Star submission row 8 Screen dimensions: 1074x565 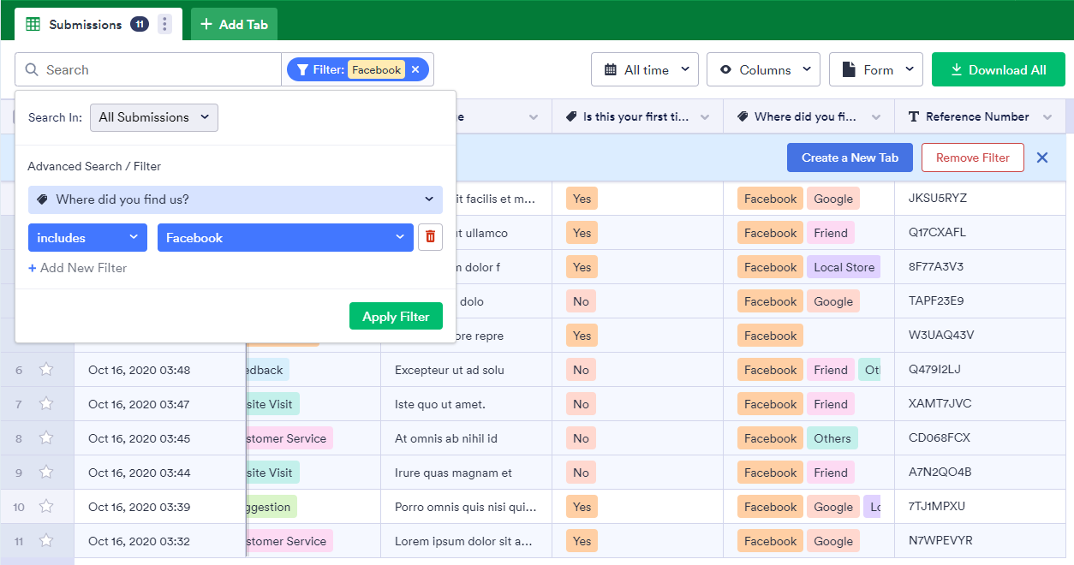(46, 438)
